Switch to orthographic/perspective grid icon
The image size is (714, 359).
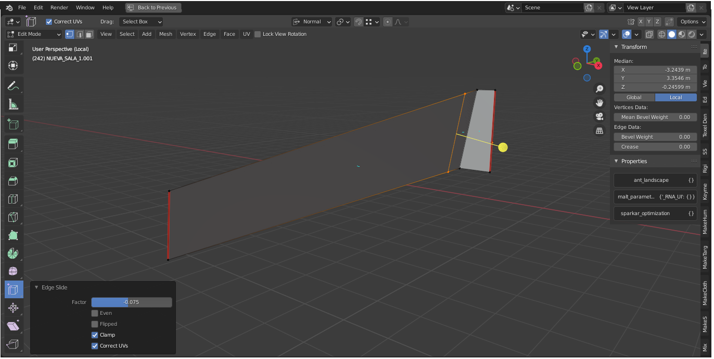[x=600, y=130]
